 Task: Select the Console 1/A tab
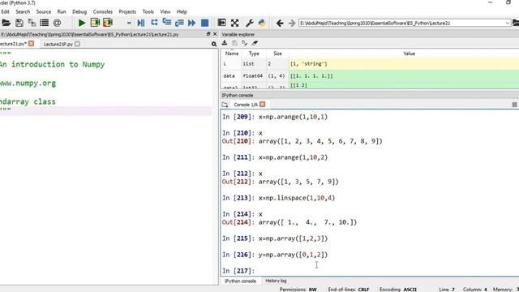(x=246, y=105)
